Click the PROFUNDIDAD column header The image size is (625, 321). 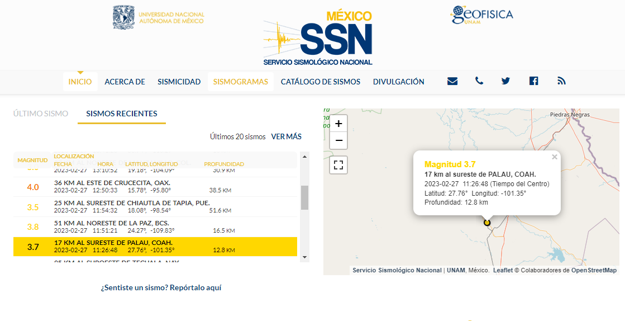(x=224, y=164)
